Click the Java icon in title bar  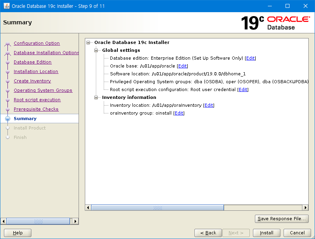(6, 6)
